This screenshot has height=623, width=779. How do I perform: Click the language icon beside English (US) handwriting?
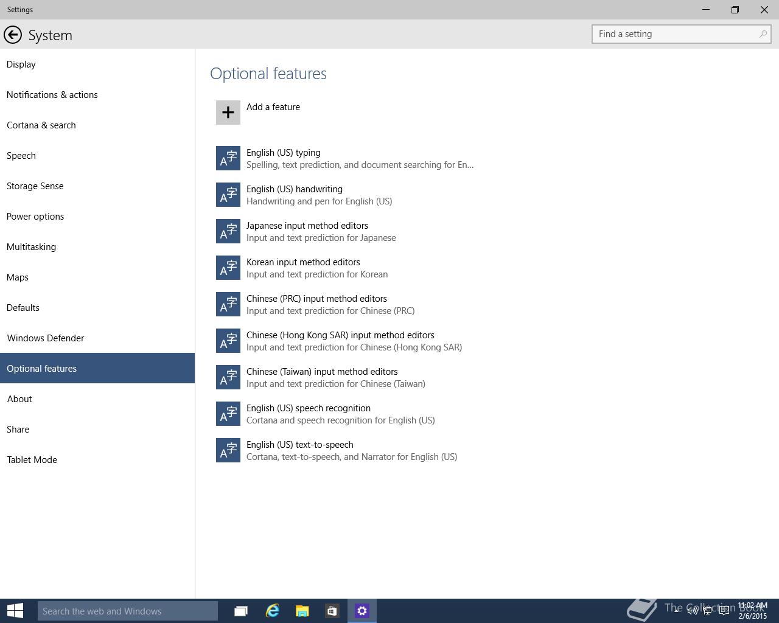pos(228,195)
